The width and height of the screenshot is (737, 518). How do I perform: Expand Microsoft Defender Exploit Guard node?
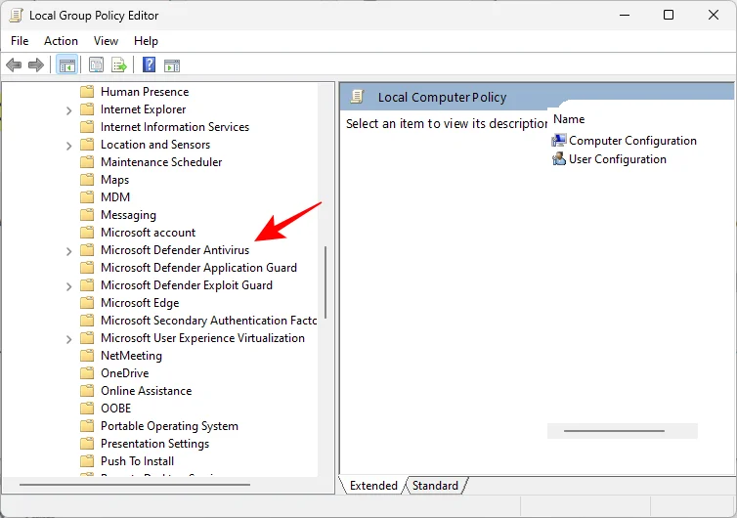68,286
